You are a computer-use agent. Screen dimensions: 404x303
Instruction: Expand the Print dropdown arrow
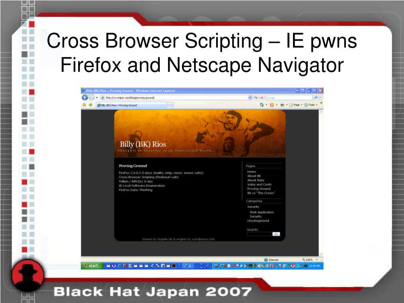tap(287, 105)
